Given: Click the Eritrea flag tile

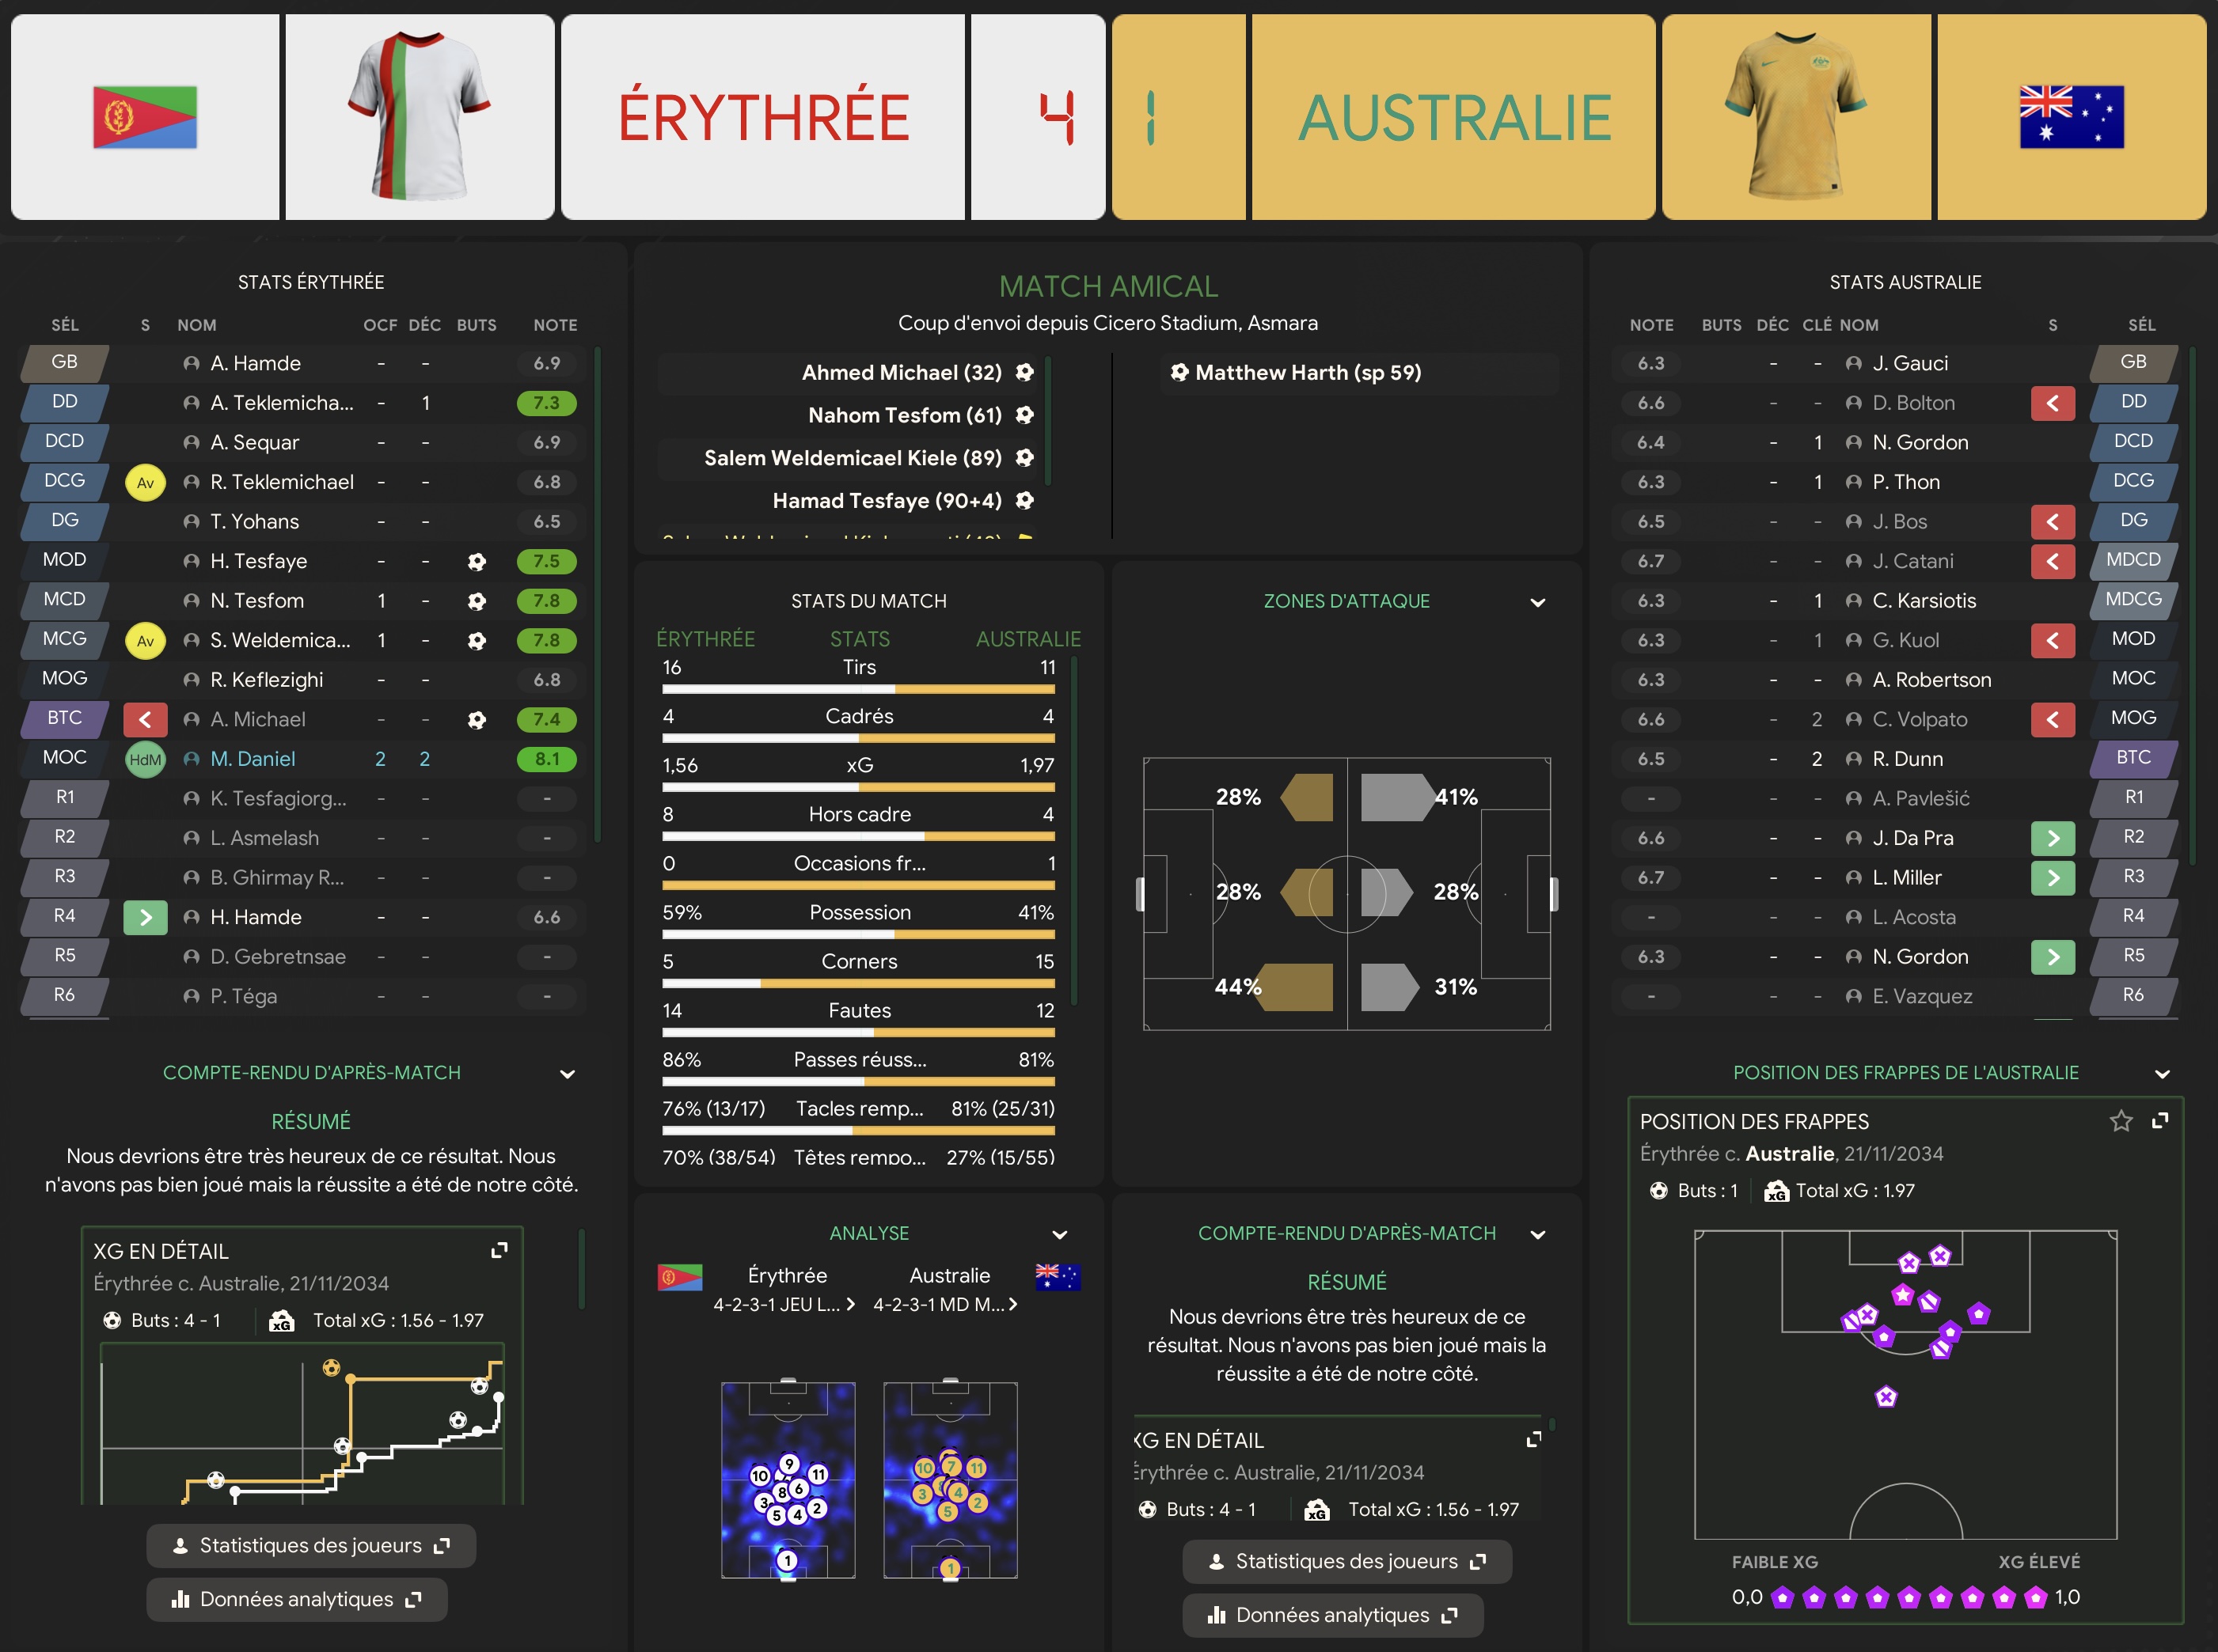Looking at the screenshot, I should tap(145, 117).
